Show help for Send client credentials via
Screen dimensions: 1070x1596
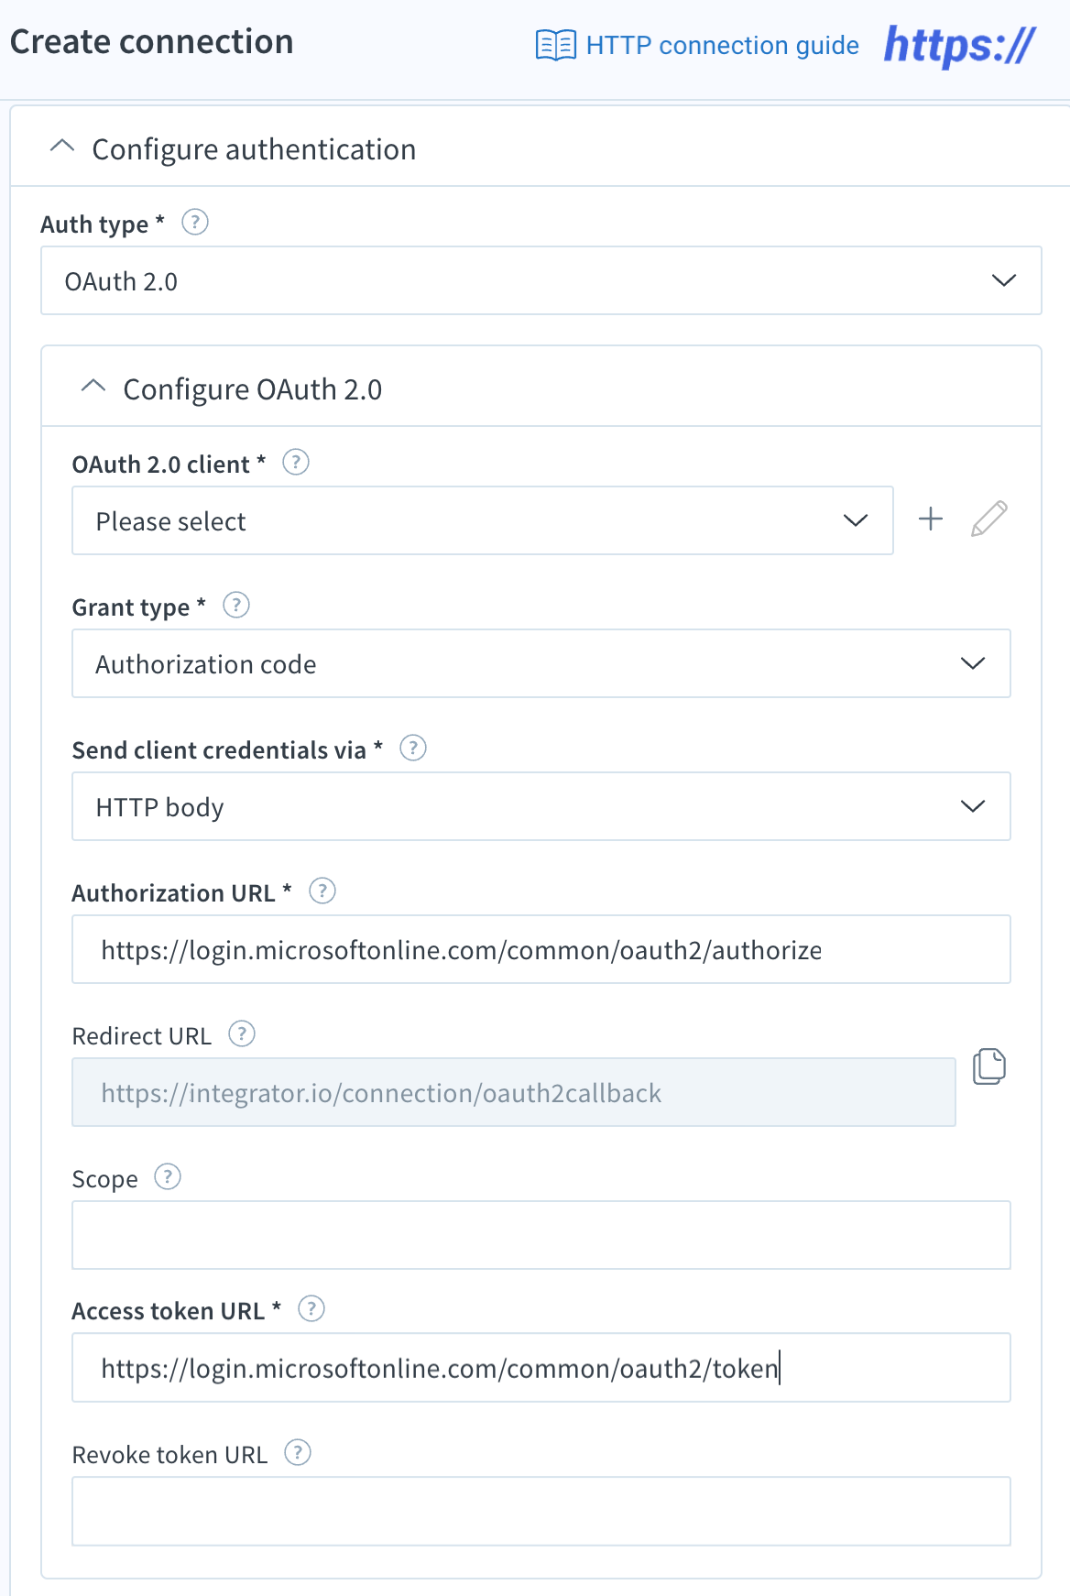pyautogui.click(x=413, y=748)
